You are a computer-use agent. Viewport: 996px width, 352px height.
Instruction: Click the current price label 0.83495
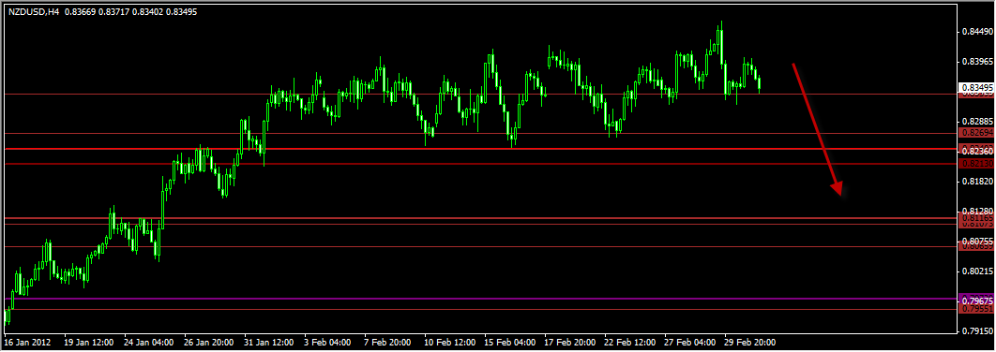977,87
